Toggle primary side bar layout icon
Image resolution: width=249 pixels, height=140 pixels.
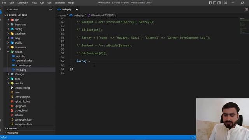point(210,3)
